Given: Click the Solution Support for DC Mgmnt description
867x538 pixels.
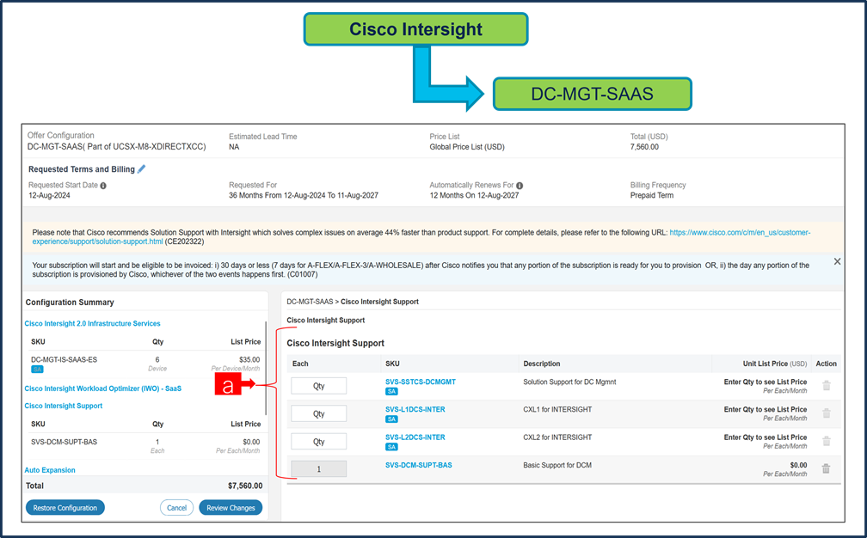Looking at the screenshot, I should click(569, 382).
